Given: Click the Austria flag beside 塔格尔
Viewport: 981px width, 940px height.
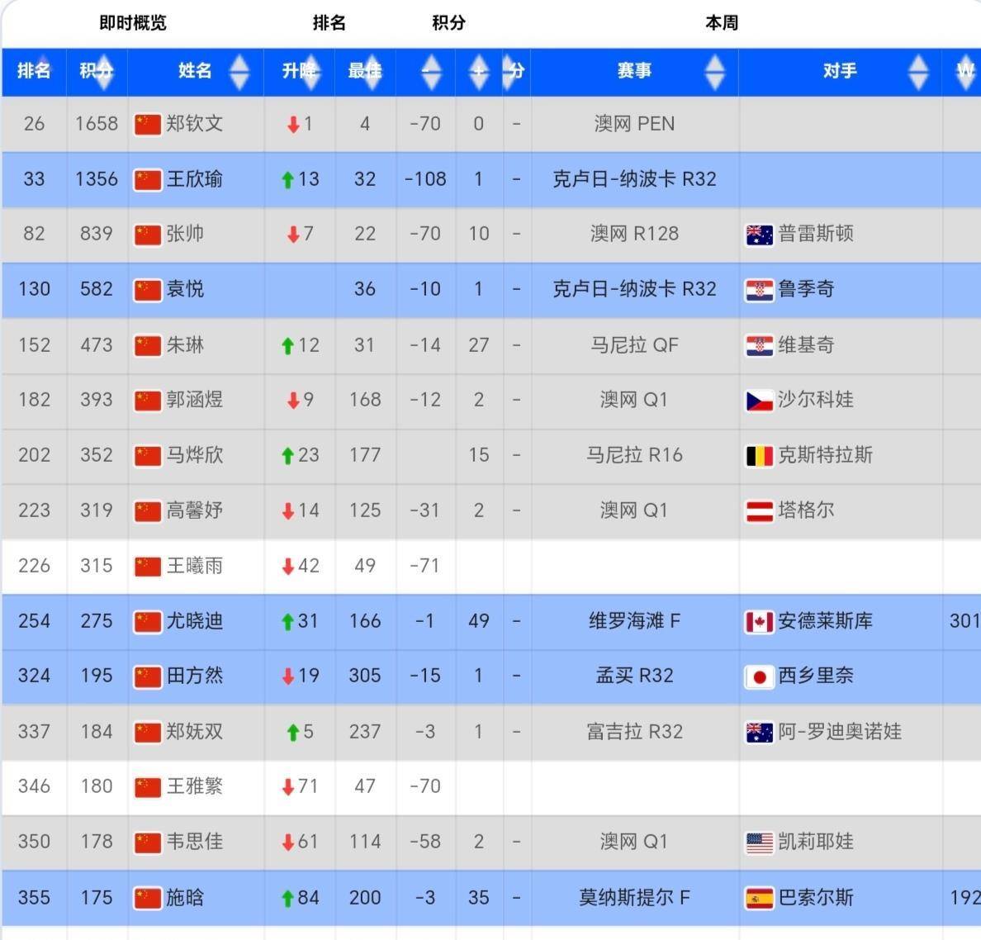Looking at the screenshot, I should point(759,511).
